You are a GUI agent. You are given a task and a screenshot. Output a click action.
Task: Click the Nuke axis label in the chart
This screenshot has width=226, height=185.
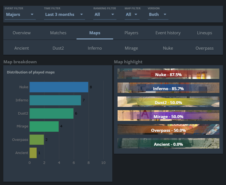(24, 87)
